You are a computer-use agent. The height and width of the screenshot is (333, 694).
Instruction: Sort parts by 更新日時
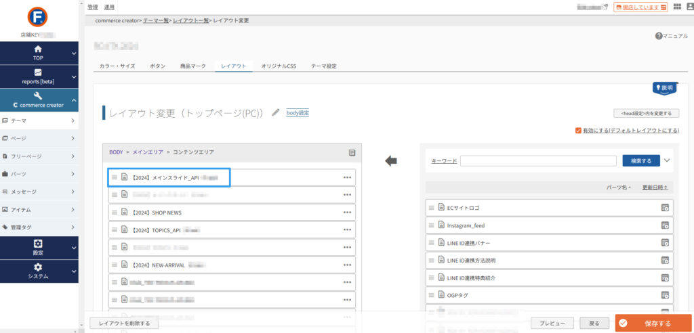pyautogui.click(x=655, y=187)
